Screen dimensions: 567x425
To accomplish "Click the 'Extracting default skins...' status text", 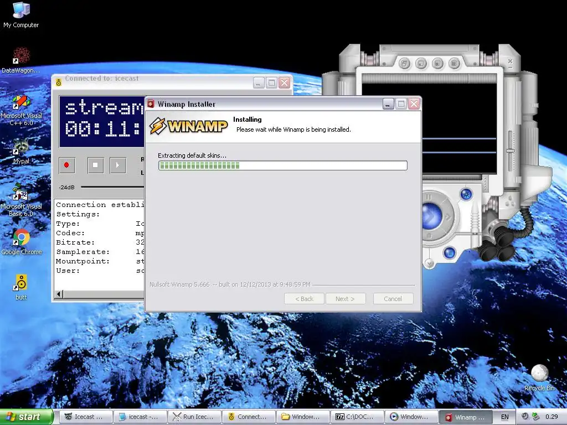I will pos(192,156).
